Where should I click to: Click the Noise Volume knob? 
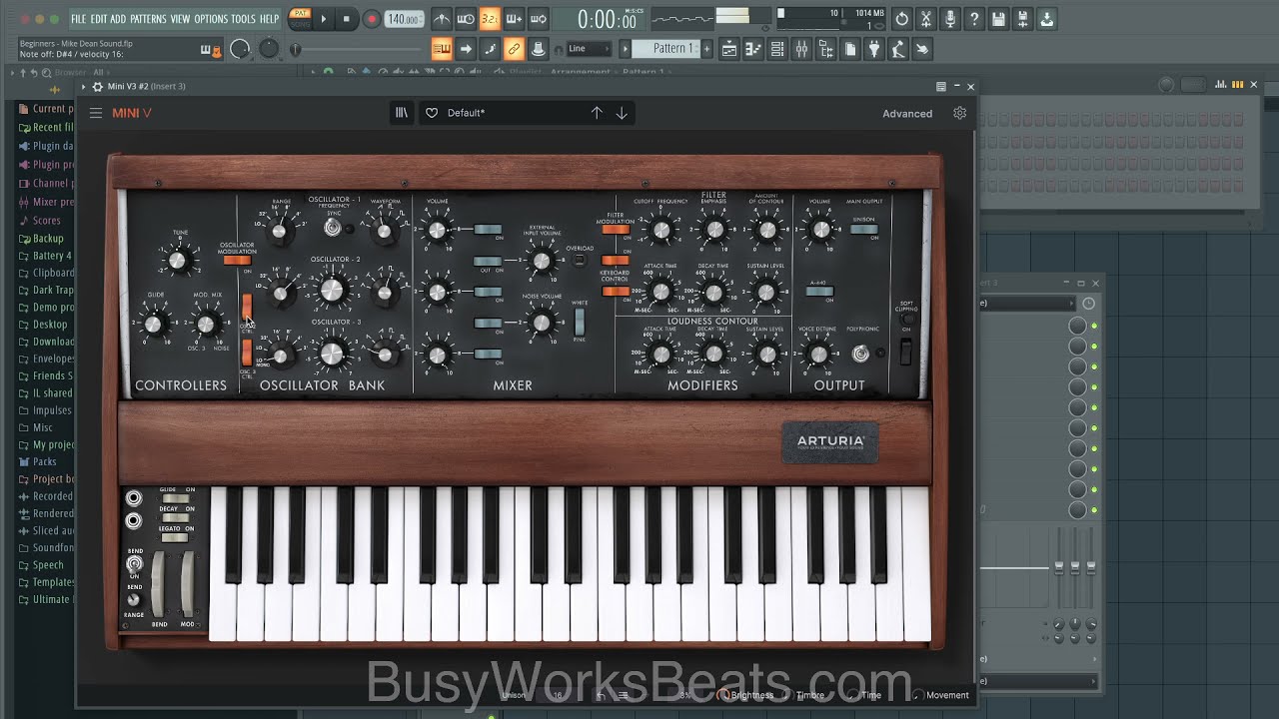[542, 322]
